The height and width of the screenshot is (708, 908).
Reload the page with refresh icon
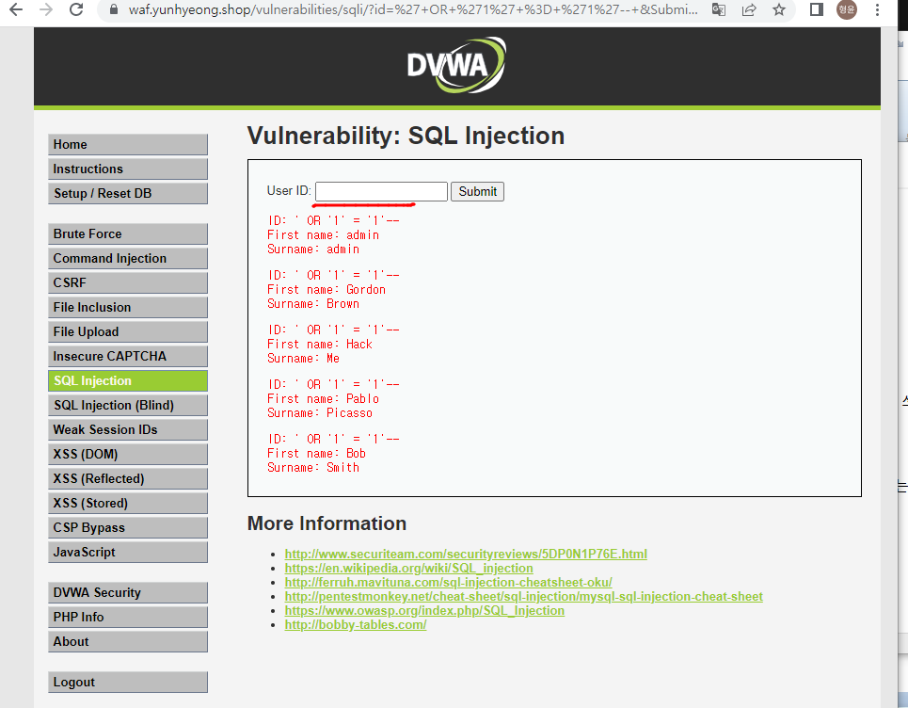click(76, 9)
